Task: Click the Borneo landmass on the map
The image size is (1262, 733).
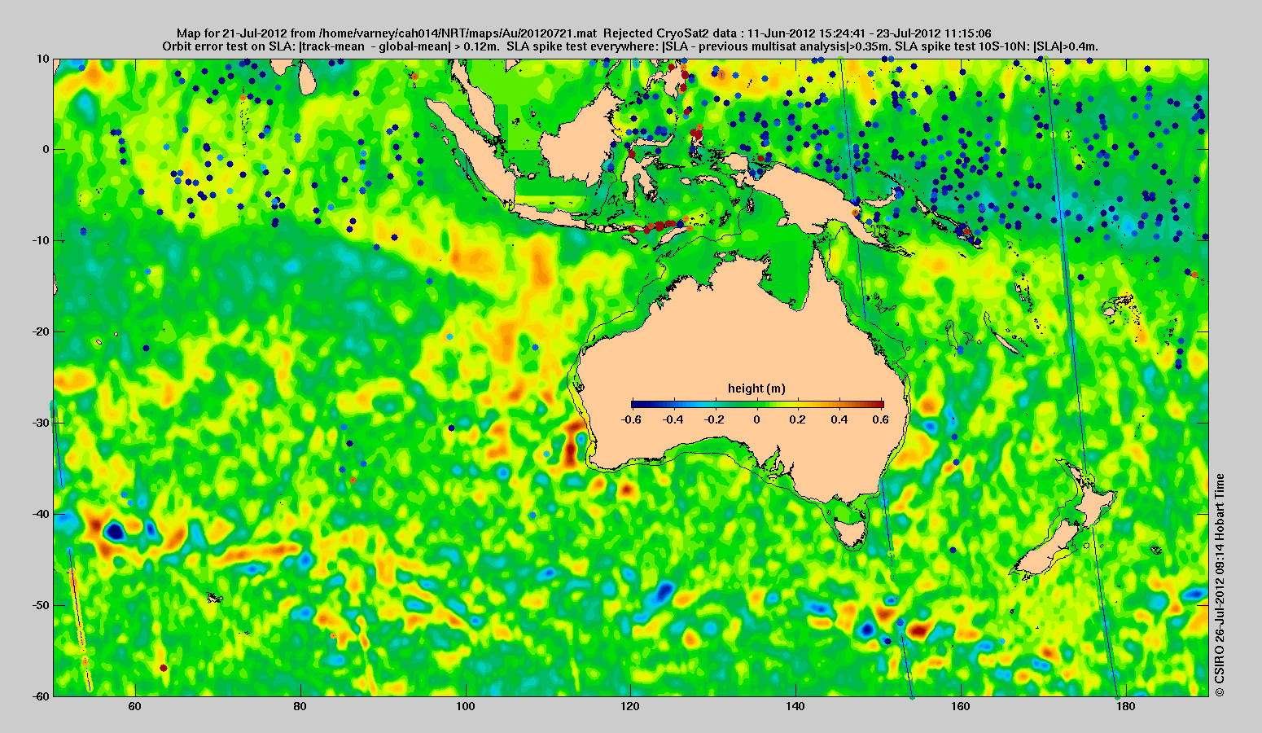Action: tap(581, 138)
